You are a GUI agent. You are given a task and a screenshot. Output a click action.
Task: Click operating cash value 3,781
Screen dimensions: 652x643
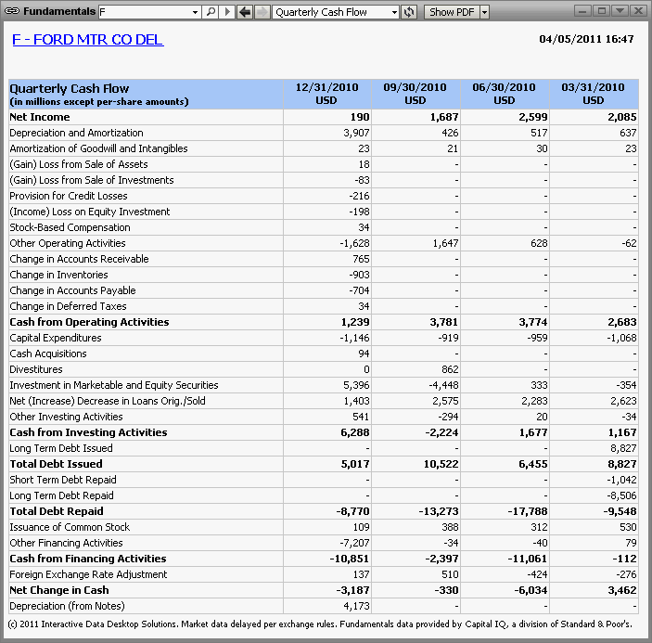[x=444, y=322]
